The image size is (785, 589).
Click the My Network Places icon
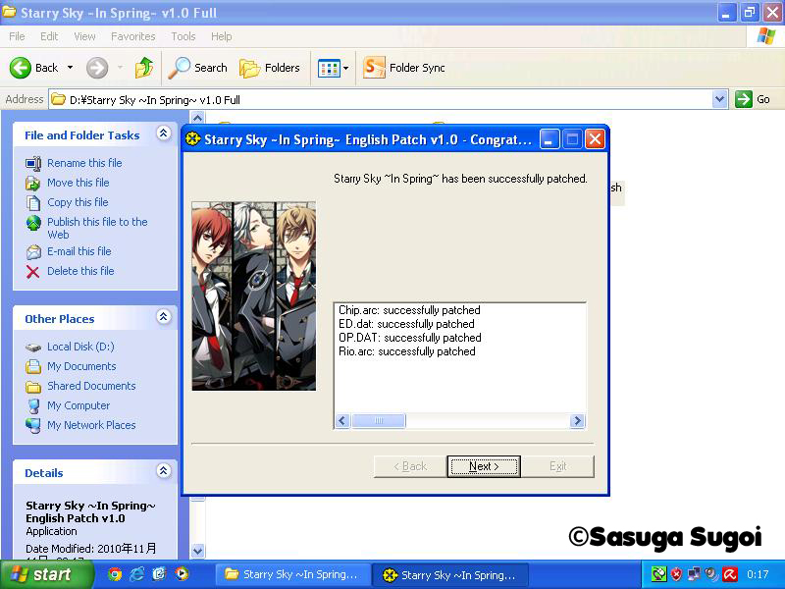33,425
